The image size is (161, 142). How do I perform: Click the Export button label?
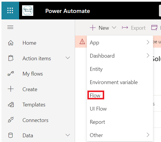coord(138,28)
